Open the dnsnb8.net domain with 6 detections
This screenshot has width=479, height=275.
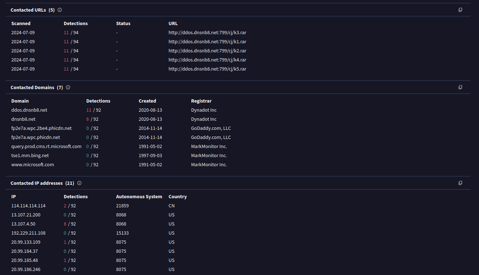tap(23, 119)
